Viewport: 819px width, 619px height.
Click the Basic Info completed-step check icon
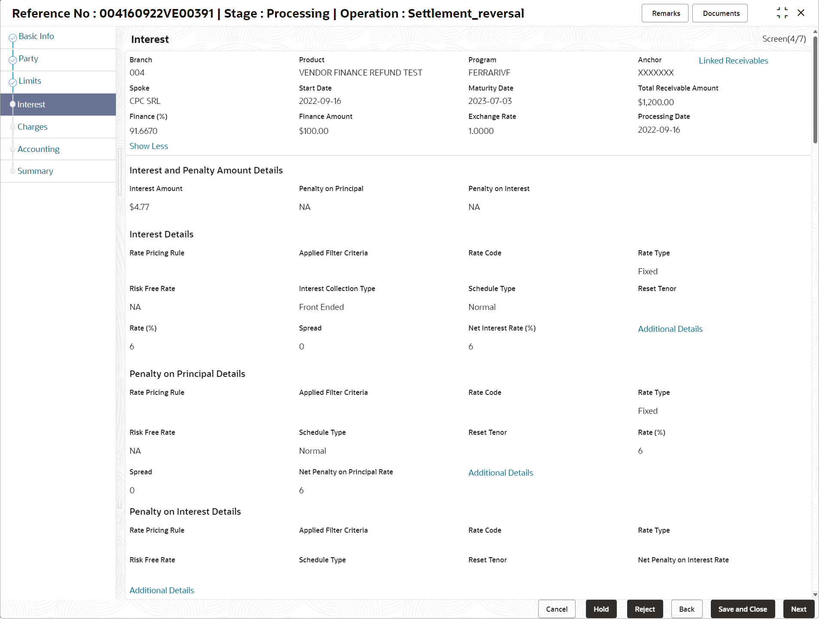tap(13, 38)
